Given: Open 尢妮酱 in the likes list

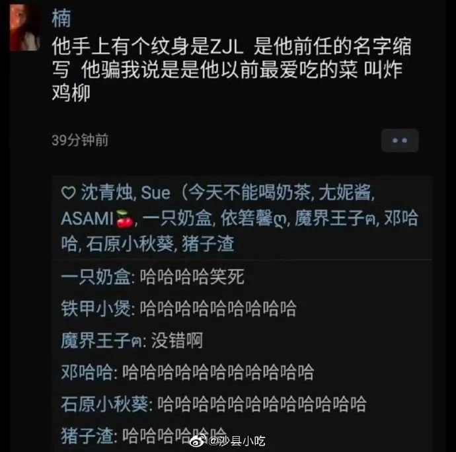Looking at the screenshot, I should pos(345,192).
